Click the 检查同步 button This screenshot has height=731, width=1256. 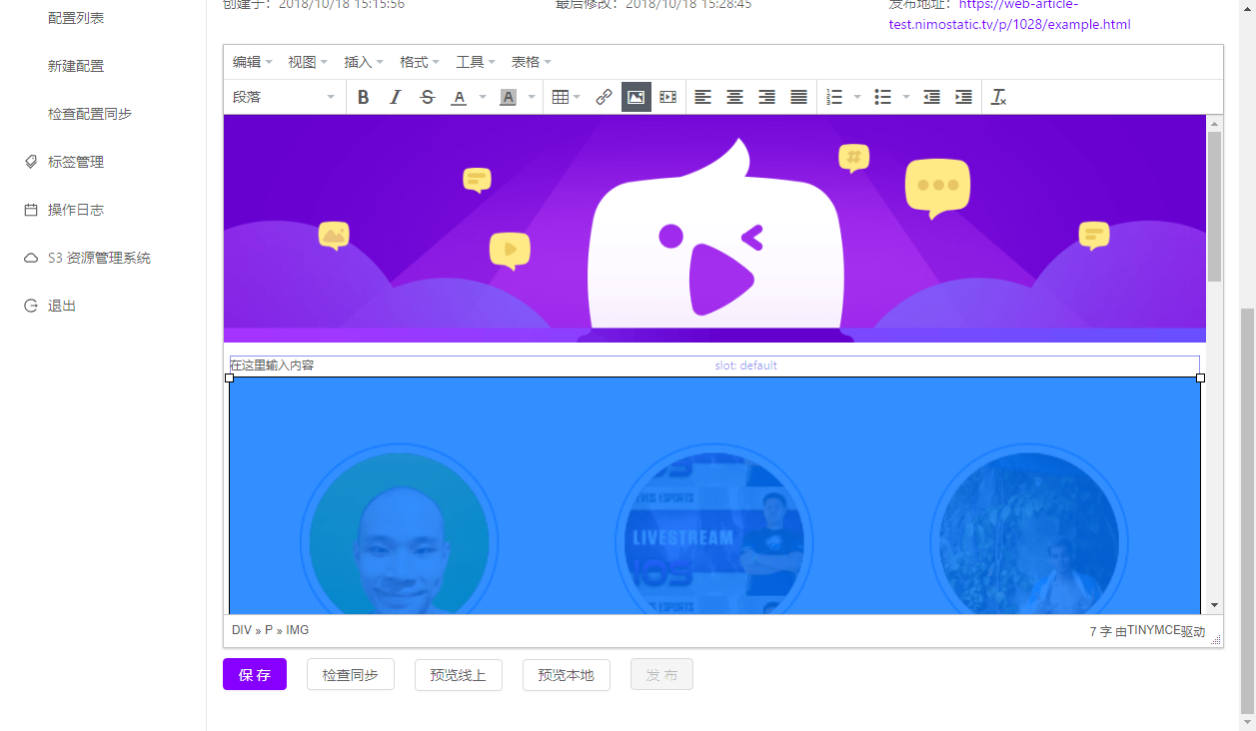point(351,674)
